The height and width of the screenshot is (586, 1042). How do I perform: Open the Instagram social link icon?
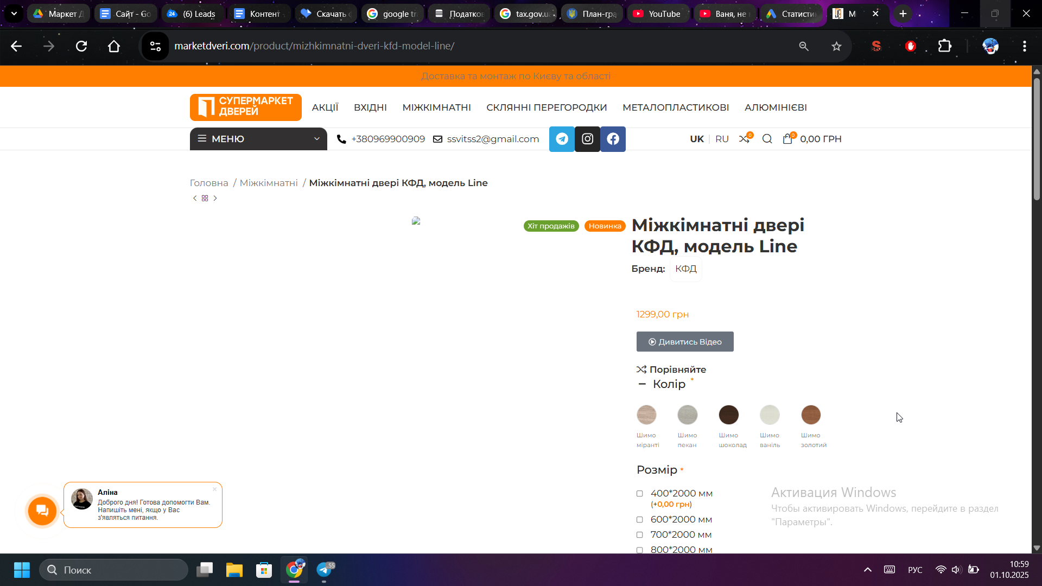[x=587, y=139]
